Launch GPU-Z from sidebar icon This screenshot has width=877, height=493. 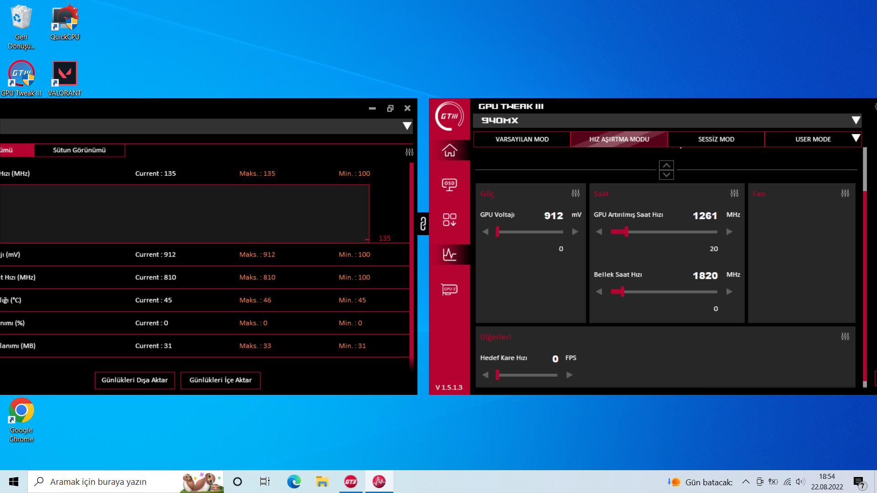click(x=449, y=289)
